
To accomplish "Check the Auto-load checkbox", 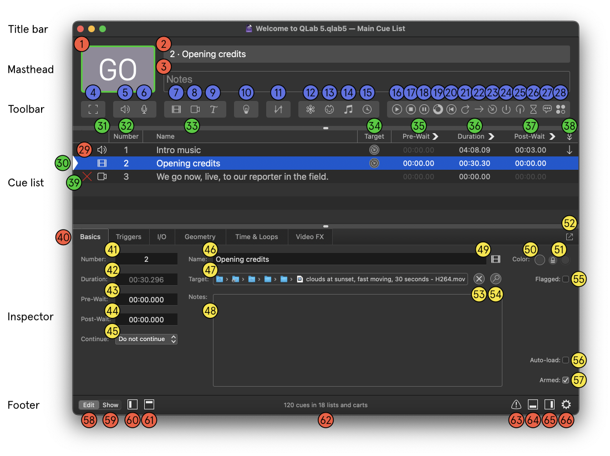I will tap(566, 360).
